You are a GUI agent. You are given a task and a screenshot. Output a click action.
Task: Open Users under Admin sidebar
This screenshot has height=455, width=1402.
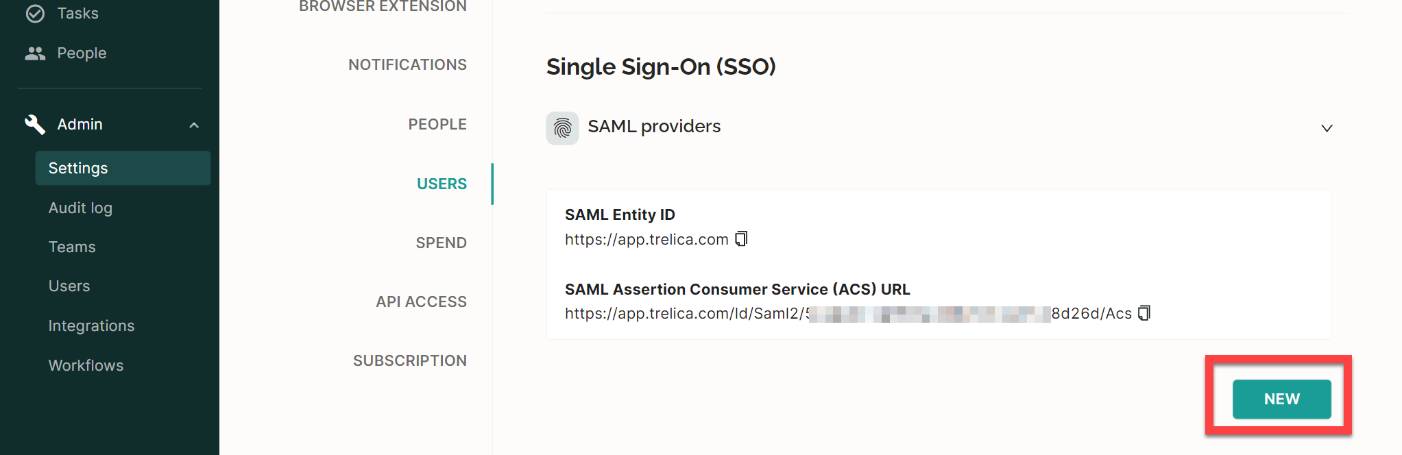tap(69, 286)
